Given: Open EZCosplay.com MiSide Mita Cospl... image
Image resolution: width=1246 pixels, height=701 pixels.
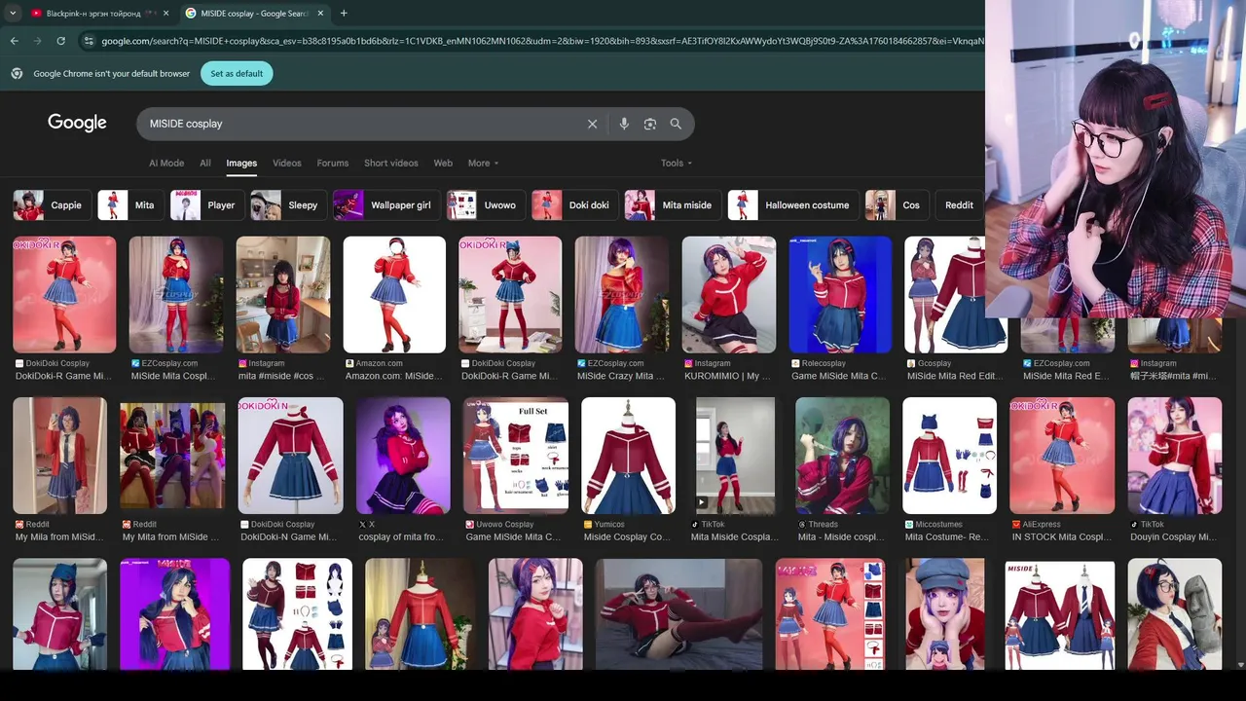Looking at the screenshot, I should 176,294.
